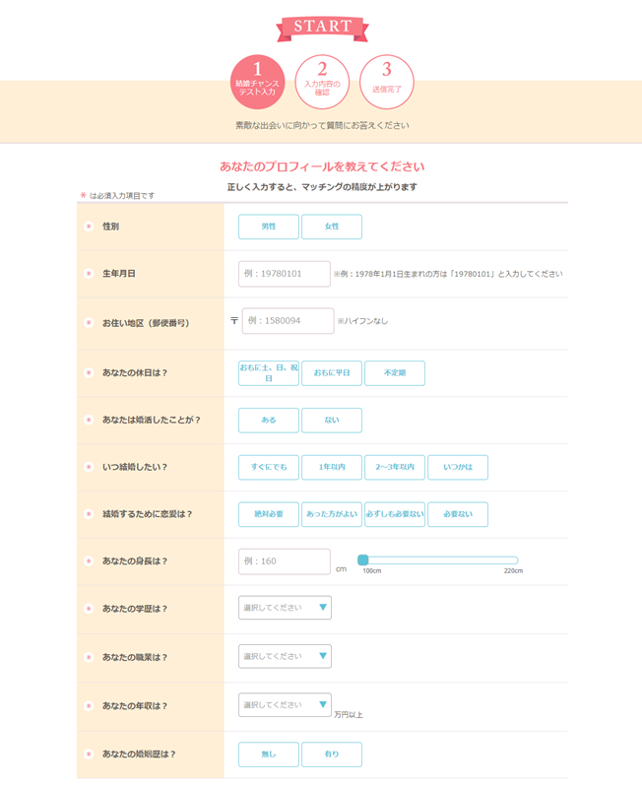Viewport: 642px width, 788px height.
Task: Open the 学歴 education dropdown
Action: pyautogui.click(x=285, y=608)
